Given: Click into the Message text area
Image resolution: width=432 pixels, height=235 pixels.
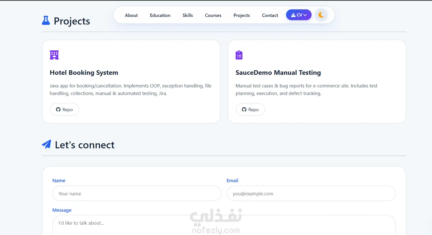Looking at the screenshot, I should pos(224,225).
